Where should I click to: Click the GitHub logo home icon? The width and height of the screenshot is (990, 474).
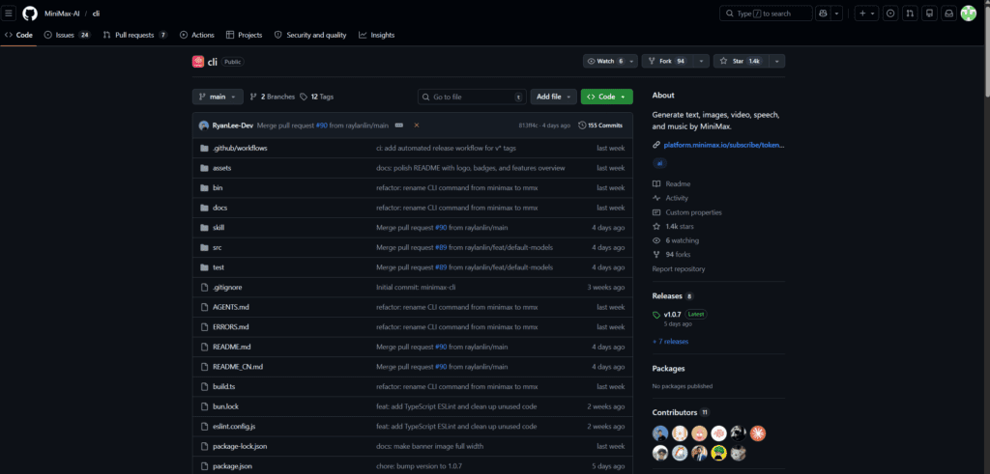[30, 14]
